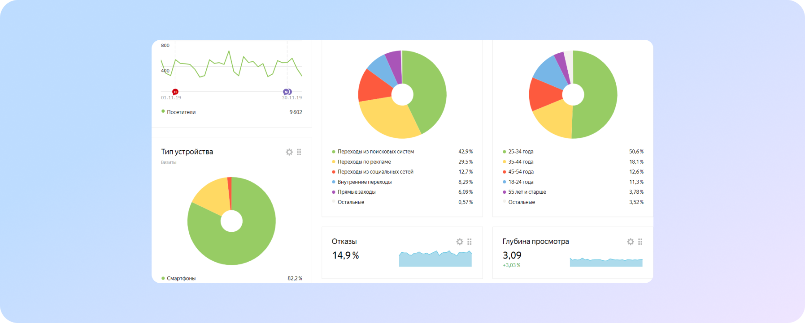Click percentage 42,9 %
The width and height of the screenshot is (805, 323).
466,152
